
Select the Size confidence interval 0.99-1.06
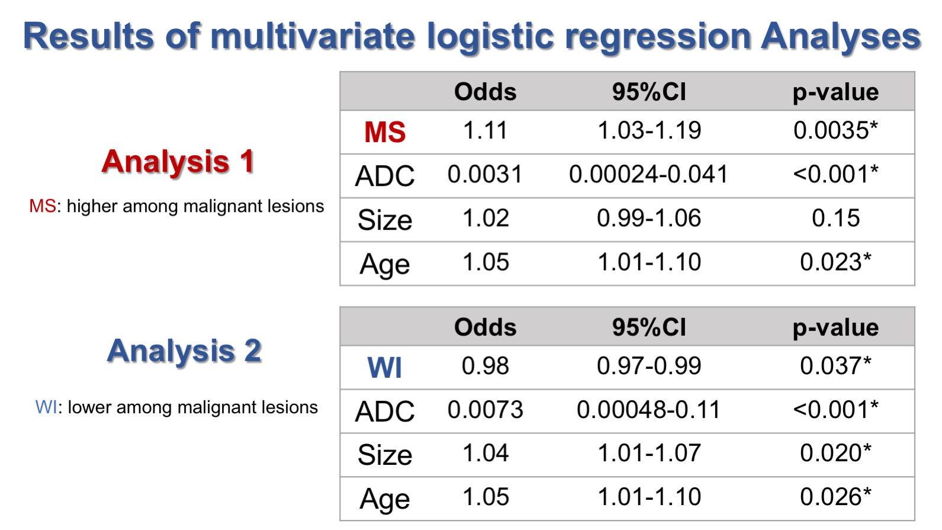[x=648, y=219]
